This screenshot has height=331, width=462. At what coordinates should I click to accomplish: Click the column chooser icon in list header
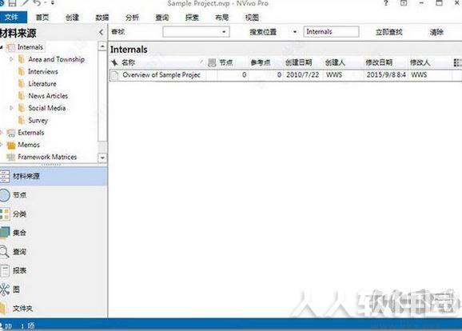tap(457, 62)
